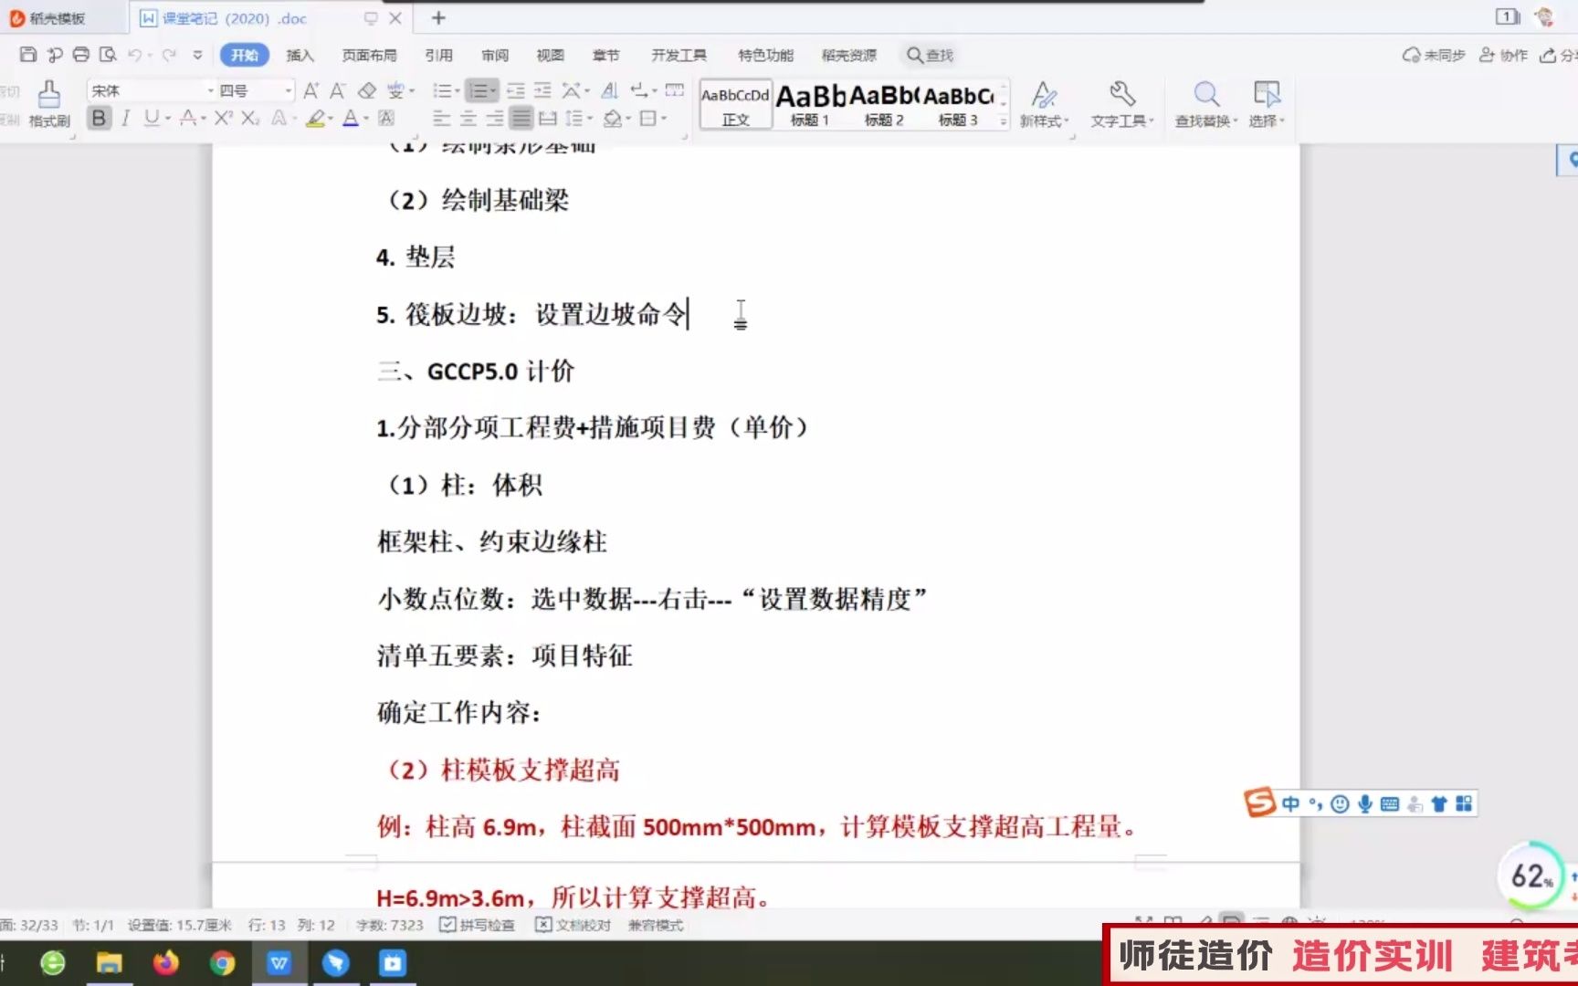Click the Print icon in quick access toolbar

(x=81, y=55)
